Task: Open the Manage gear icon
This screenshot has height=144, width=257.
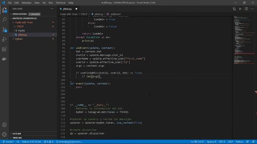Action: (4, 134)
